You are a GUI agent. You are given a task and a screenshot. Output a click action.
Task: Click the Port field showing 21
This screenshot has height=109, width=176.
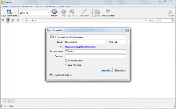(120, 42)
